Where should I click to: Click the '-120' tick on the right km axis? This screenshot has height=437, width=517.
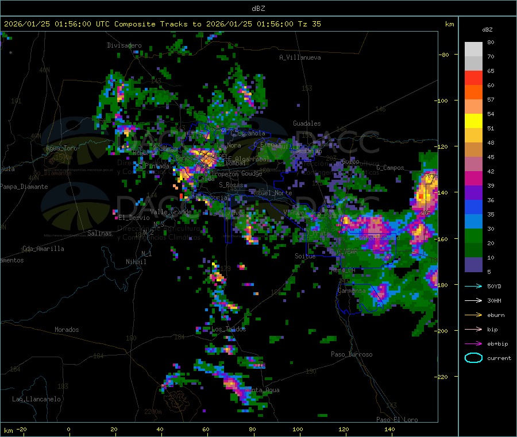point(442,146)
